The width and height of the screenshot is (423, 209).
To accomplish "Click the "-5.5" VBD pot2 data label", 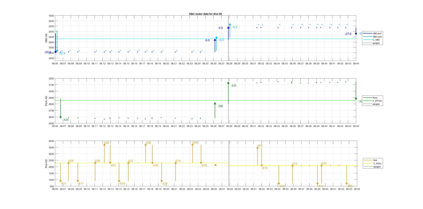I will [221, 40].
